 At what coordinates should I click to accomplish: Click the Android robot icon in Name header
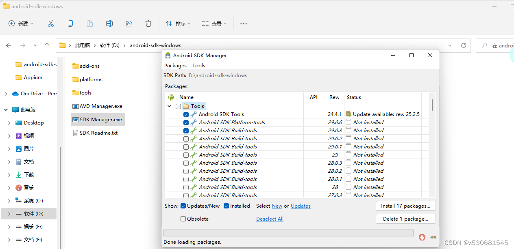171,97
